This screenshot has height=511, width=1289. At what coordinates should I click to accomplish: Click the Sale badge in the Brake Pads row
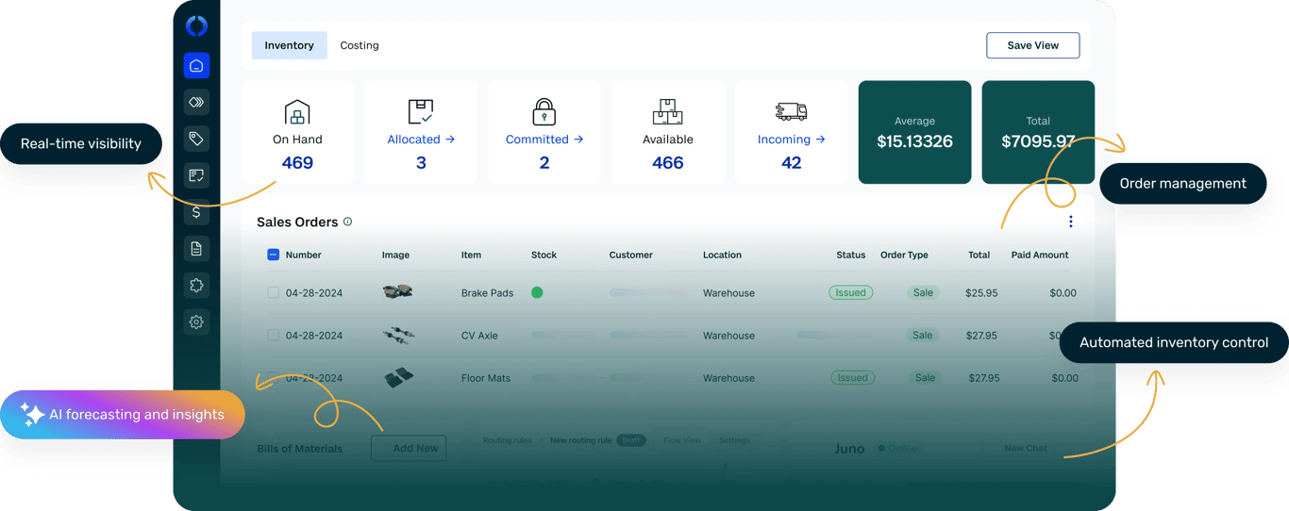[923, 292]
